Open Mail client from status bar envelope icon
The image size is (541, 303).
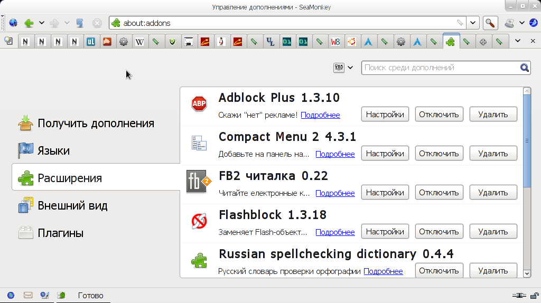click(28, 296)
